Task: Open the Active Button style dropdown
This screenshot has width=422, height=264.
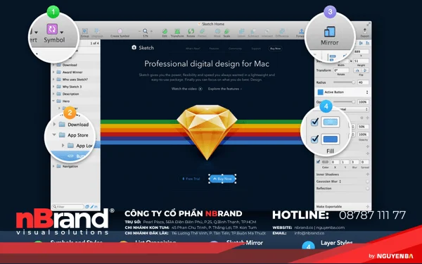Action: pos(367,92)
